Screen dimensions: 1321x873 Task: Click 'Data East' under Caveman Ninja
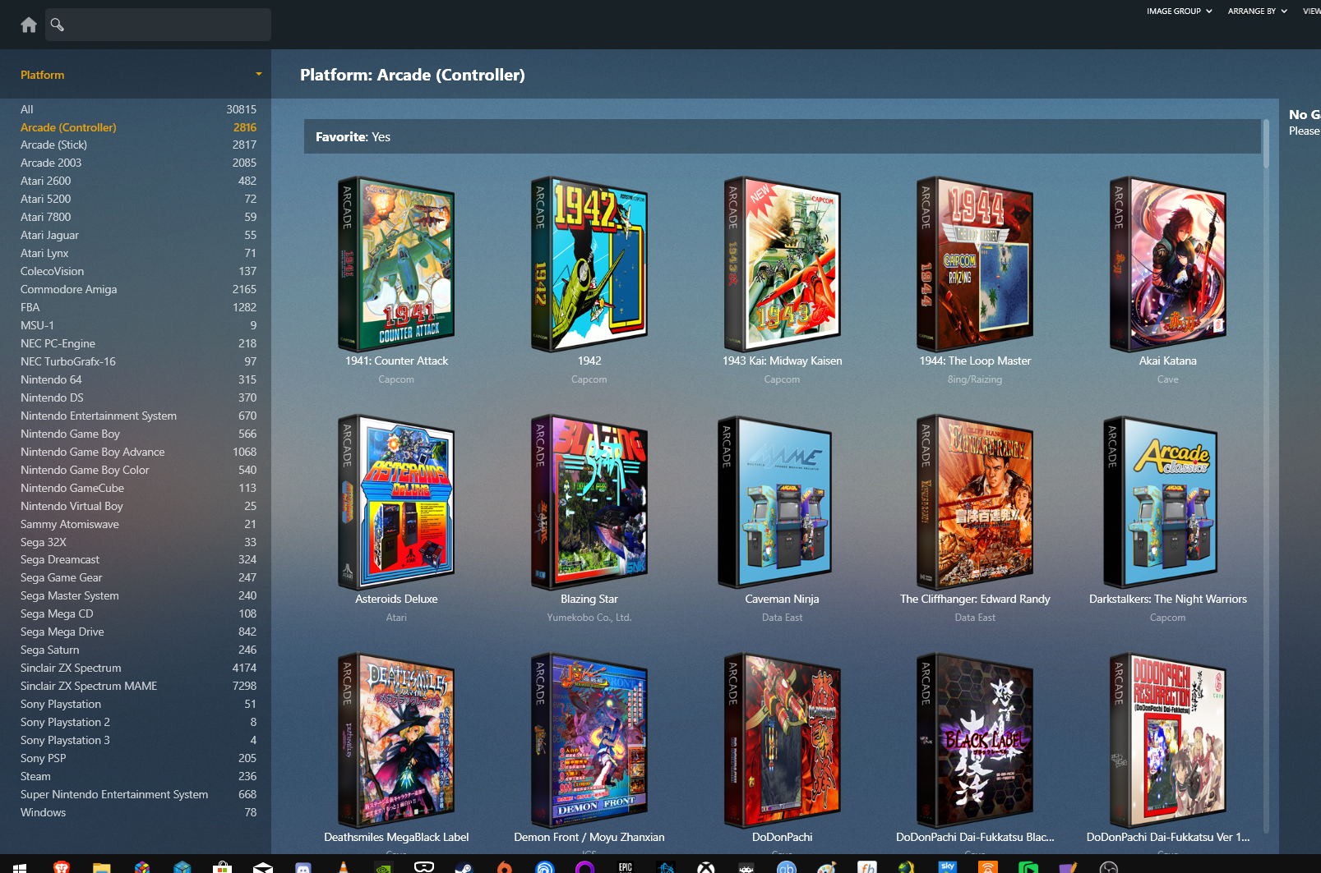pyautogui.click(x=782, y=618)
